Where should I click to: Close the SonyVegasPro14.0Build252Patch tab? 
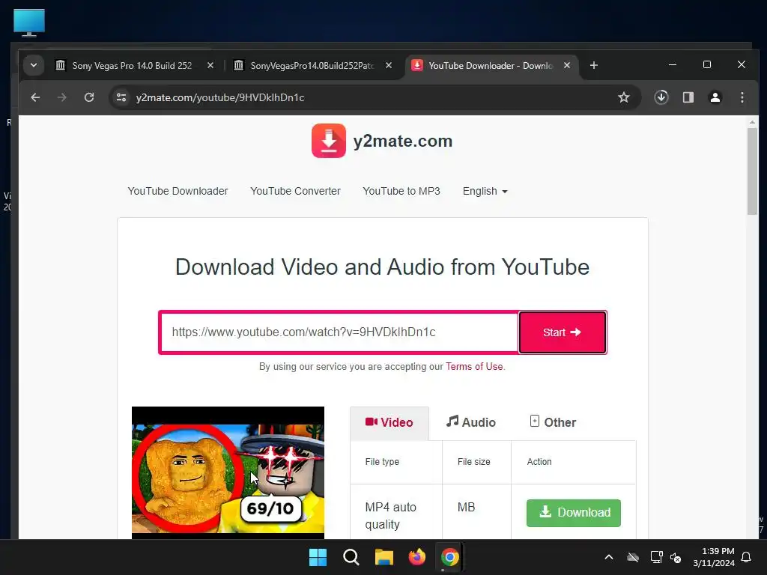(x=389, y=65)
